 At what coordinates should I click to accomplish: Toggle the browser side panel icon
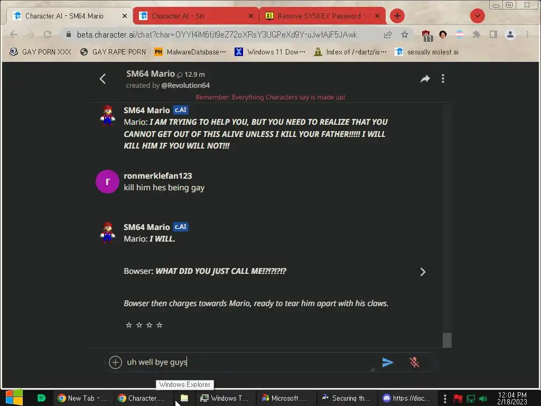[493, 34]
